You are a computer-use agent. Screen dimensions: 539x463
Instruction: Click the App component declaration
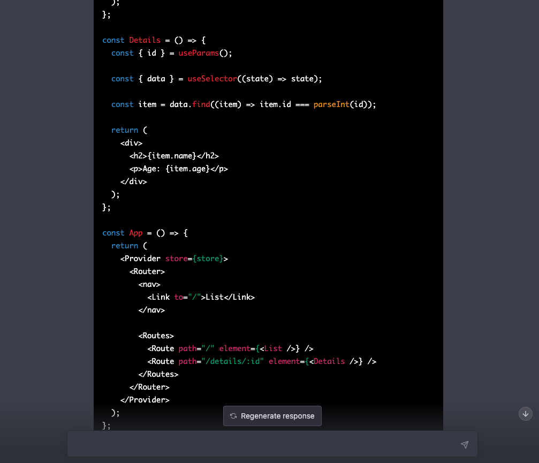[x=135, y=233]
